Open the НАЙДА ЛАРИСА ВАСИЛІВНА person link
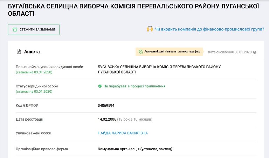This screenshot has height=158, width=269. coord(123,133)
